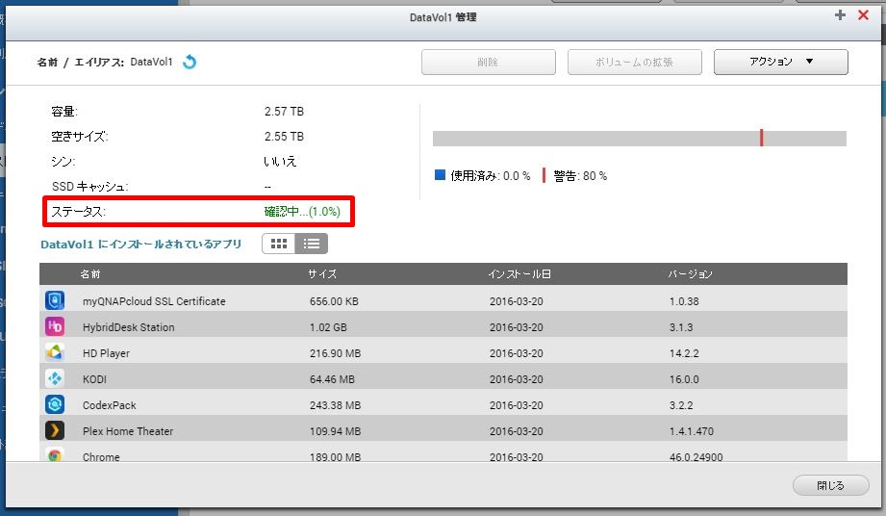Image resolution: width=886 pixels, height=516 pixels.
Task: Open the アクション dropdown menu
Action: pos(781,62)
